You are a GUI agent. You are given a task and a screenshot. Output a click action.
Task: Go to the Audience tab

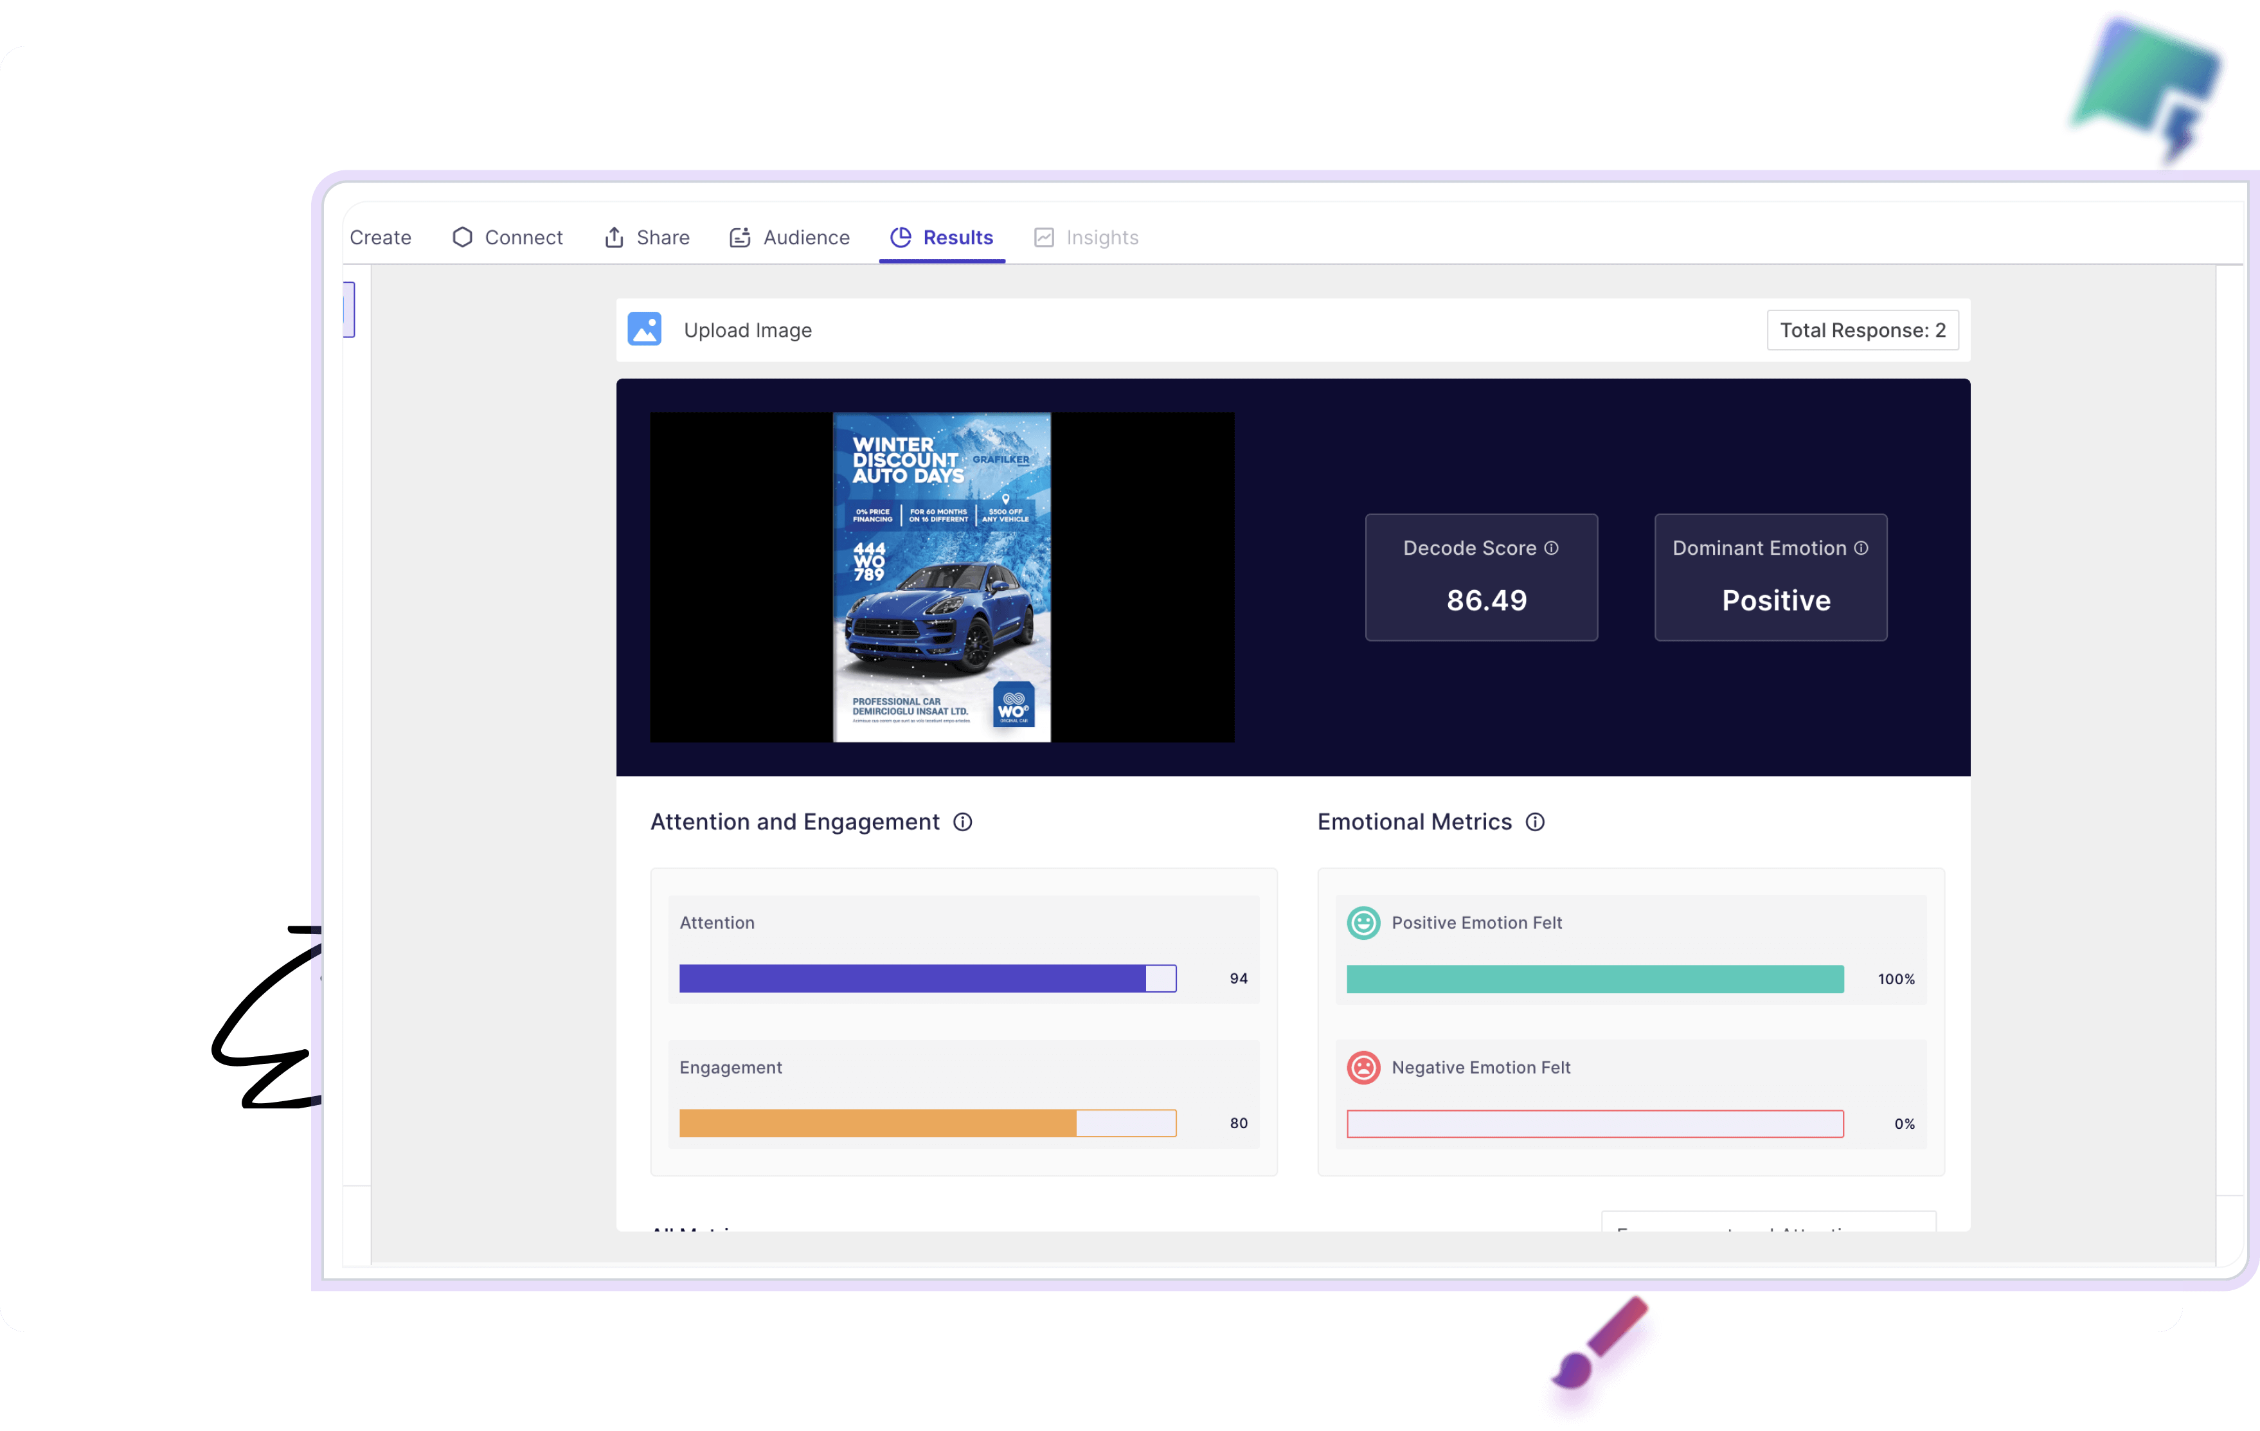pyautogui.click(x=789, y=237)
